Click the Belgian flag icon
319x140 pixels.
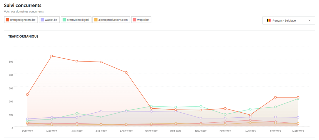coord(269,20)
